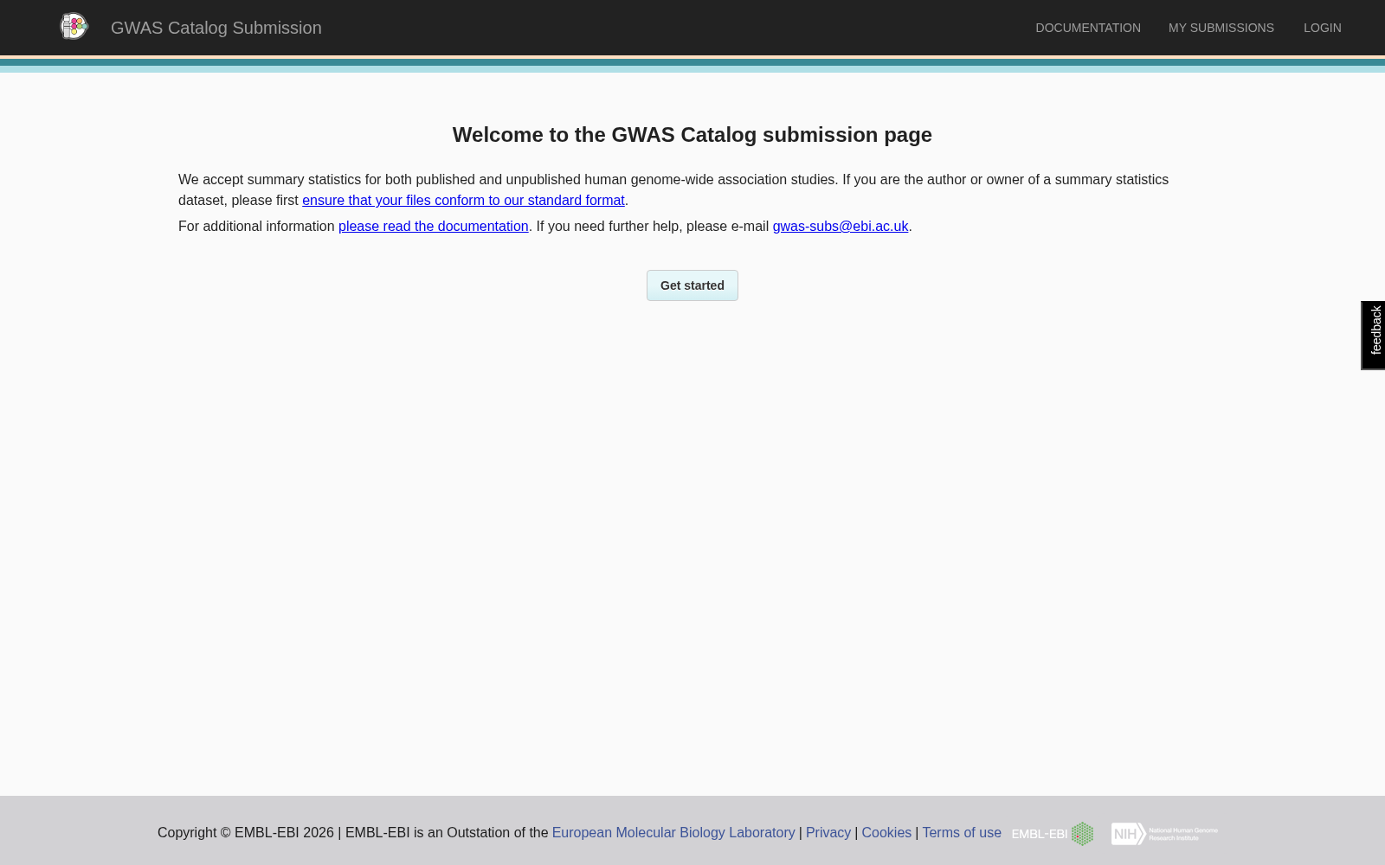Click the Get started button

point(692,285)
